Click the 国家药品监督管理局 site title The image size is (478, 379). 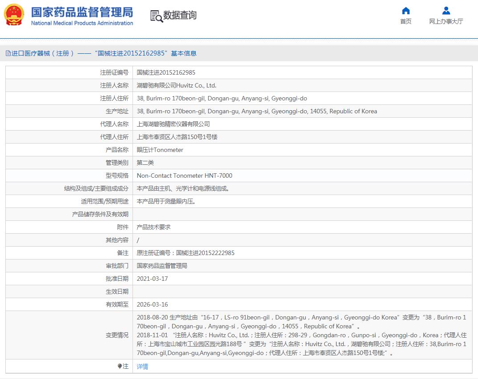(x=82, y=12)
